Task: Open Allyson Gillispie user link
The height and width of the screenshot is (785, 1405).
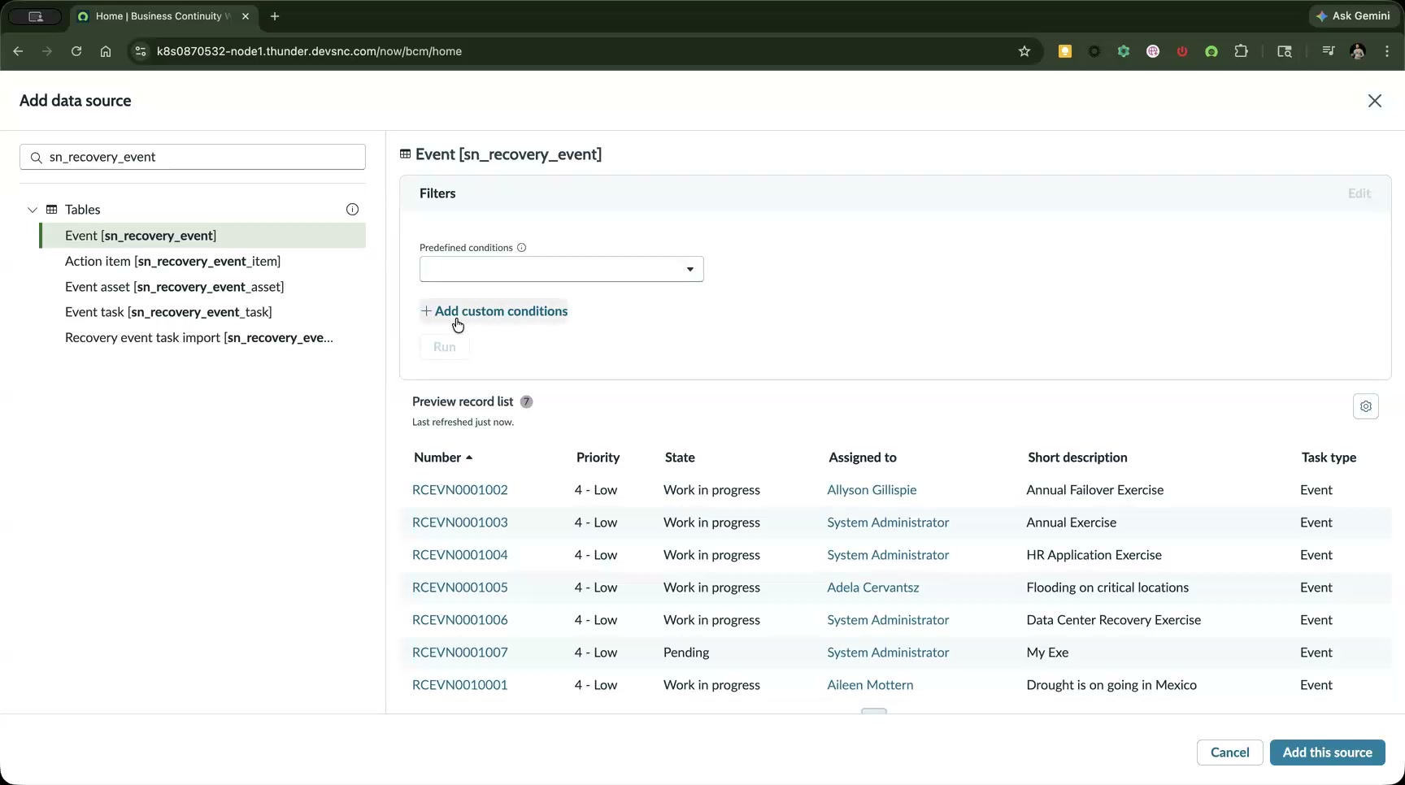Action: pos(872,490)
